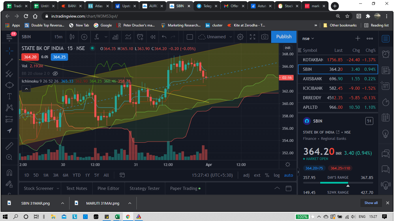This screenshot has width=394, height=221.
Task: Open the TradingView main menu
Action: pyautogui.click(x=9, y=37)
